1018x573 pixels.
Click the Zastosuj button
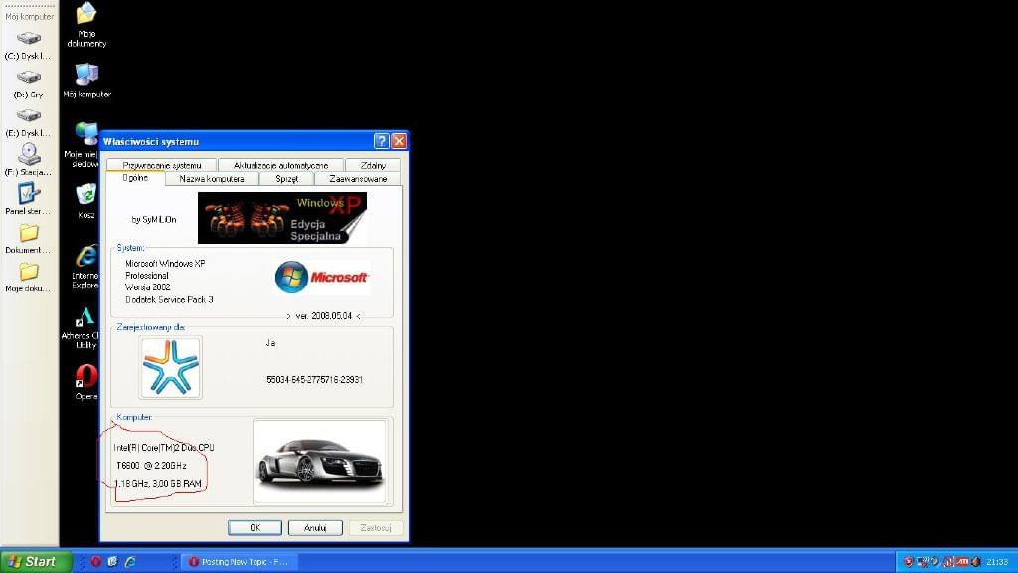[376, 527]
